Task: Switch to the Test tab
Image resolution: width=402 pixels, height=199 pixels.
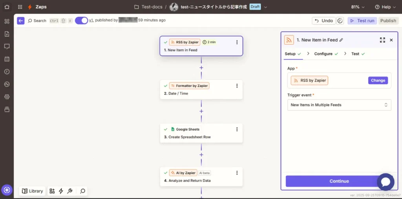Action: pos(355,54)
